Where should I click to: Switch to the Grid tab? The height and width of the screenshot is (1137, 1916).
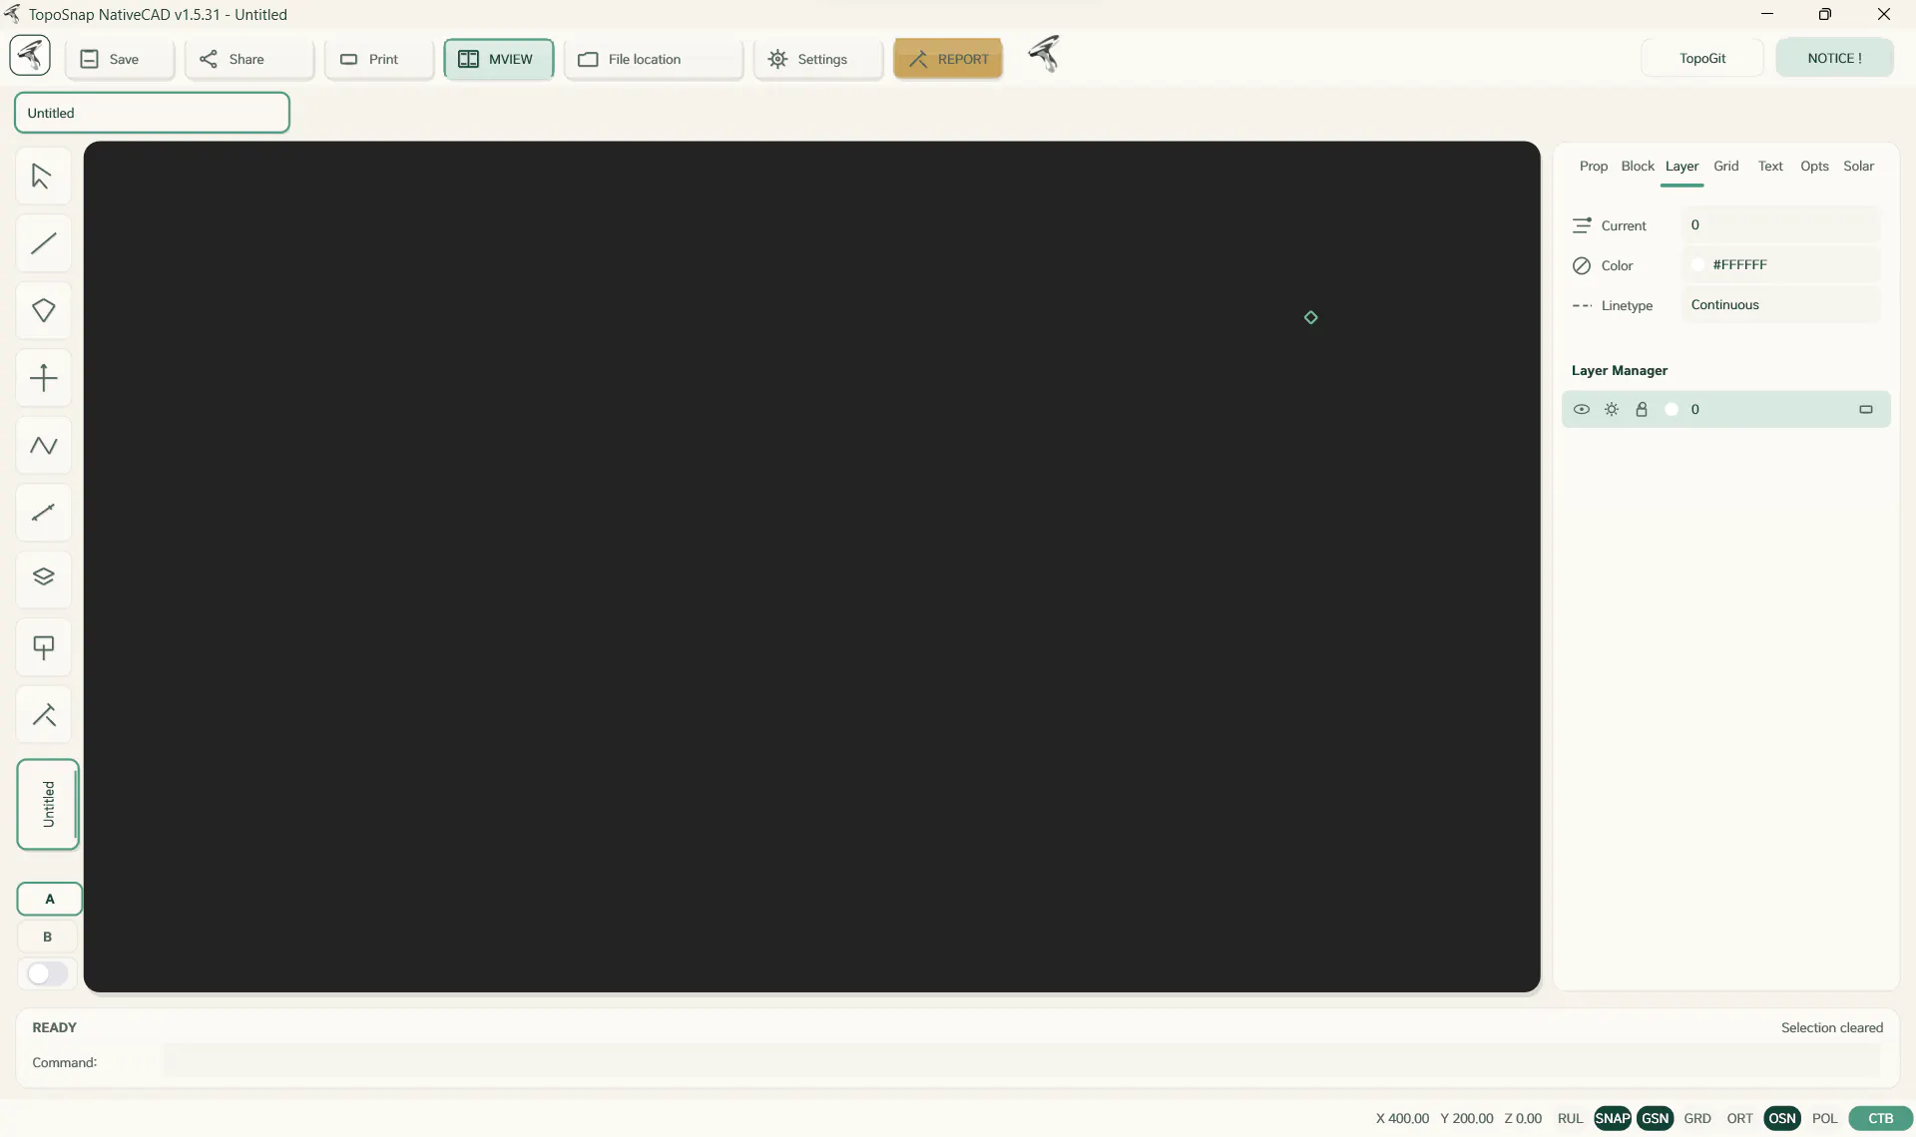click(x=1726, y=167)
